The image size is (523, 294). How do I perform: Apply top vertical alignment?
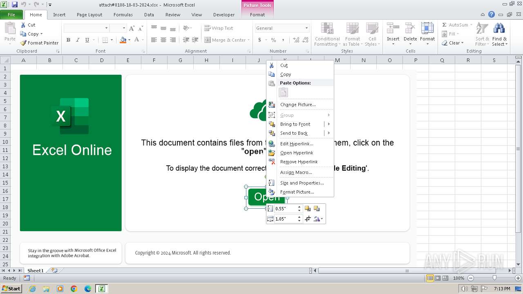point(154,28)
